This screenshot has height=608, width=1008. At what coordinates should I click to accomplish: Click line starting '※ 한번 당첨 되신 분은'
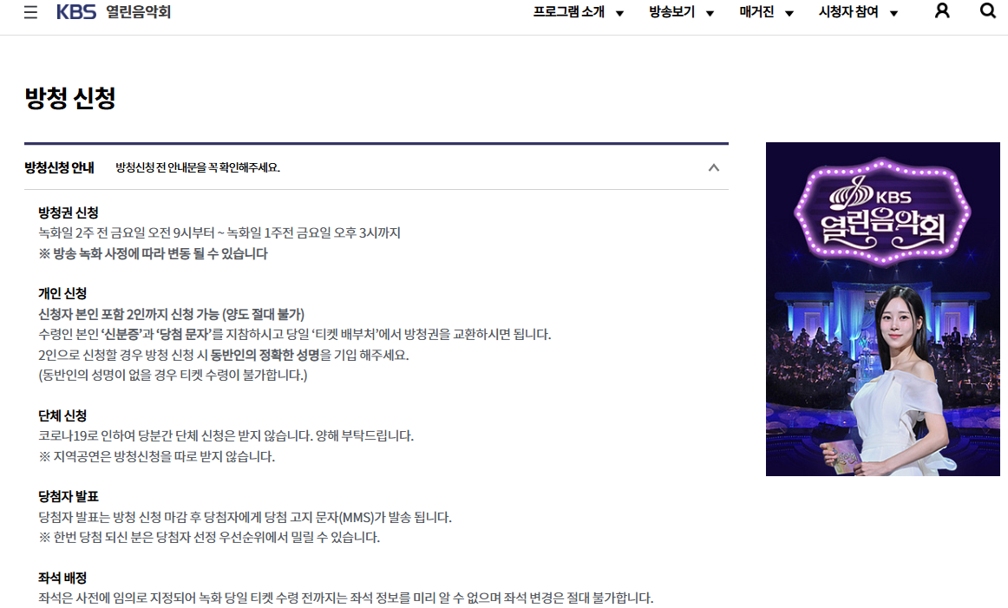[209, 537]
